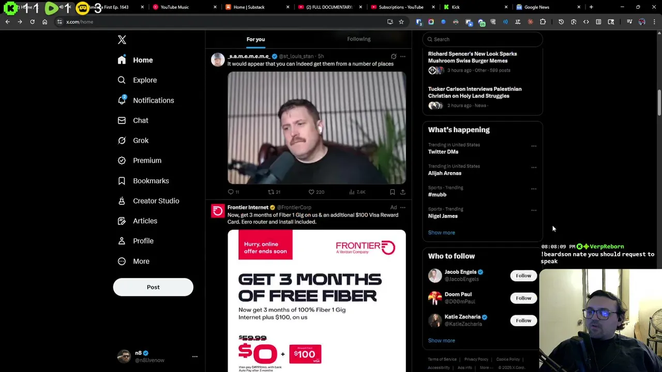Click the Articles sidebar icon
Image resolution: width=662 pixels, height=372 pixels.
pos(122,221)
